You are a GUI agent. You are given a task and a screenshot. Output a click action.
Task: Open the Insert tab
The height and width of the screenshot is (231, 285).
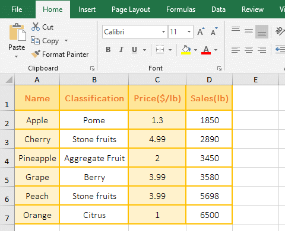[x=87, y=9]
